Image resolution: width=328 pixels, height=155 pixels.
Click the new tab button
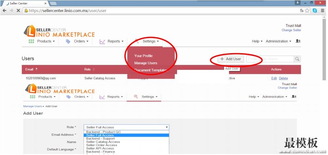(53, 3)
